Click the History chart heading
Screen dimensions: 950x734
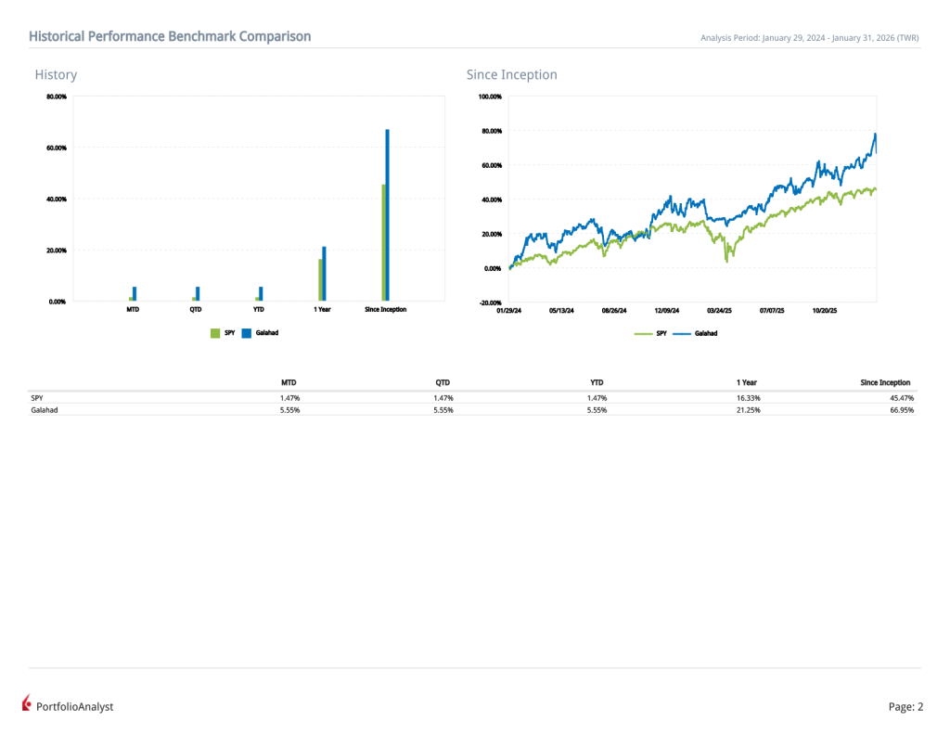[x=56, y=74]
